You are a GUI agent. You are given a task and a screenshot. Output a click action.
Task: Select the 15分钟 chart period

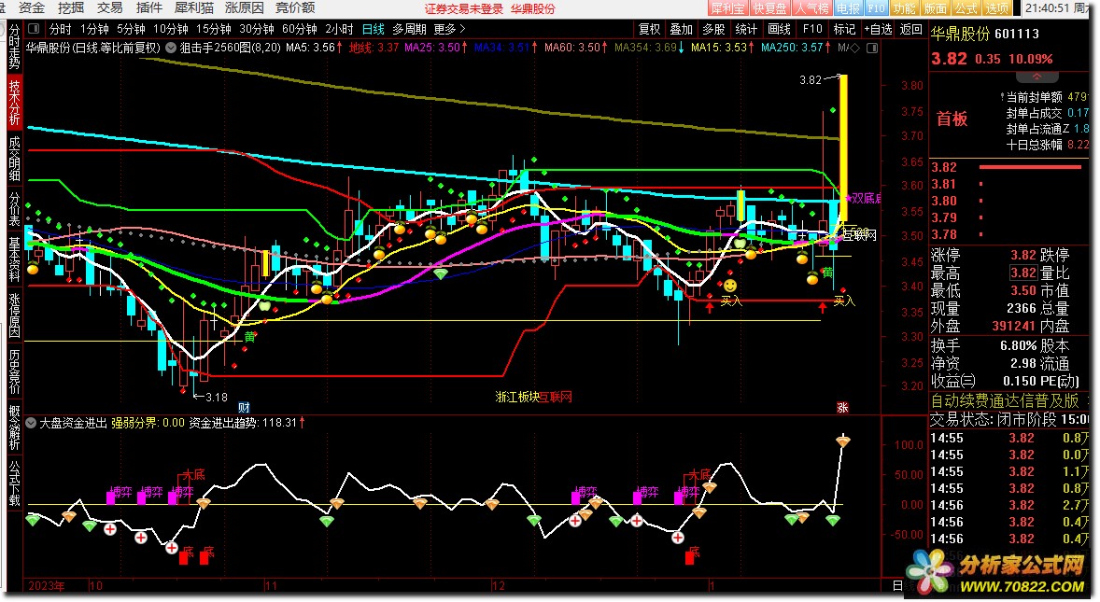(x=213, y=29)
